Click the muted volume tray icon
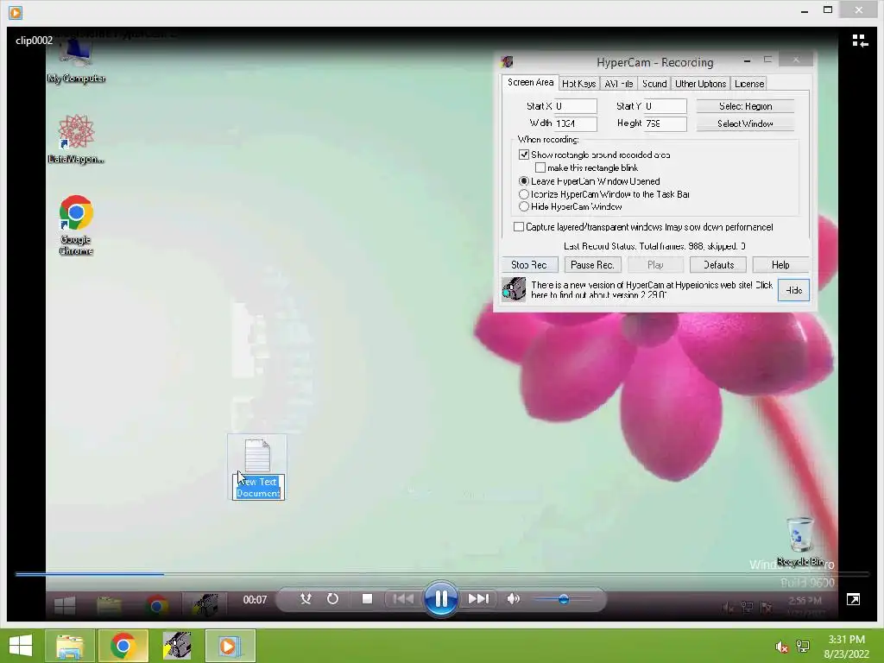Image resolution: width=884 pixels, height=663 pixels. tap(781, 647)
